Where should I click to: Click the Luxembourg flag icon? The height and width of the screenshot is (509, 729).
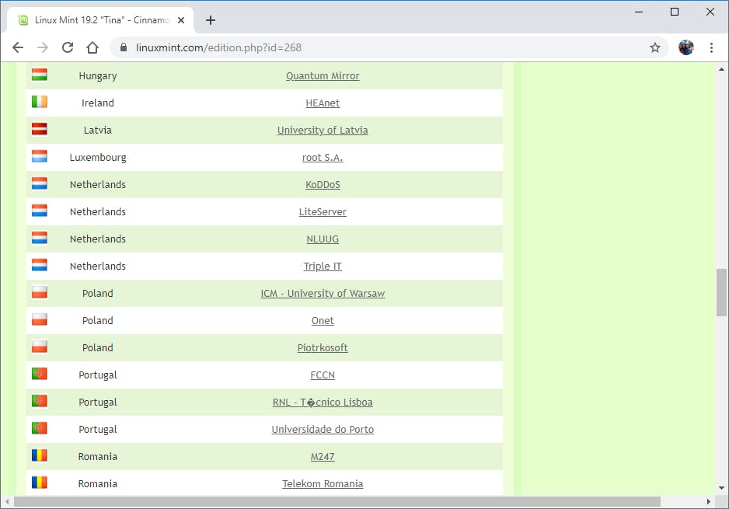pos(40,156)
